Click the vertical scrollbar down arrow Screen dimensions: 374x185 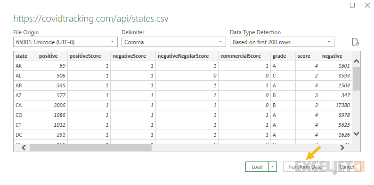pyautogui.click(x=356, y=134)
